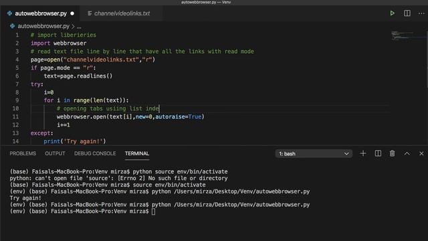Click line number 1 in the gutter

(x=17, y=35)
